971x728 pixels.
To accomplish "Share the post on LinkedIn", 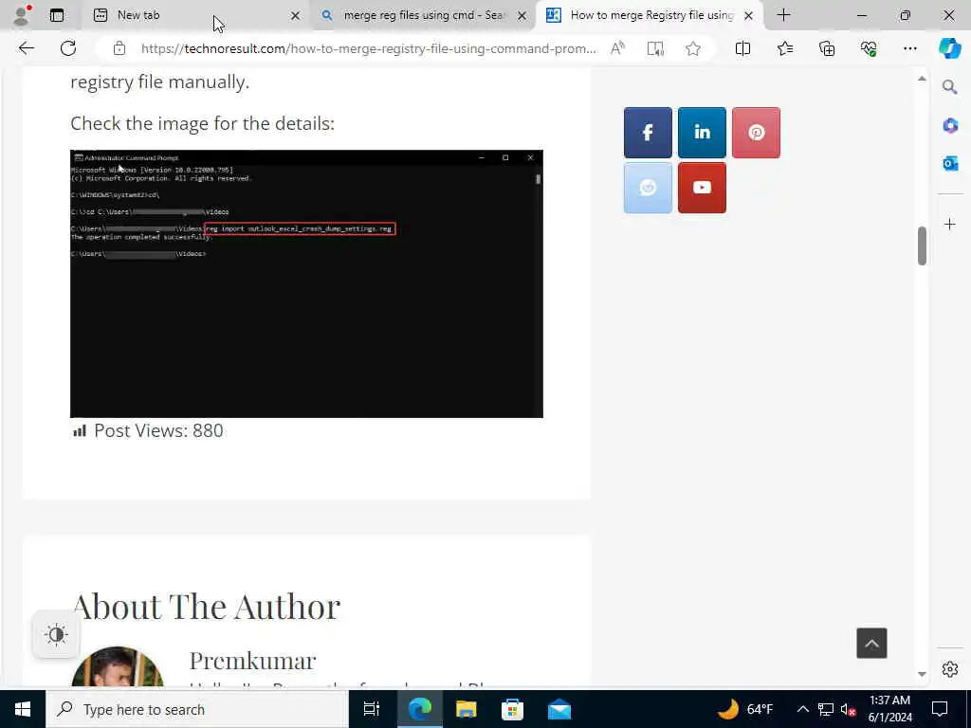I will [x=702, y=133].
